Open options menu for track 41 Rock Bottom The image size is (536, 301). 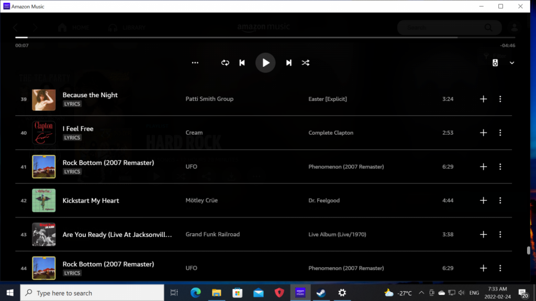pyautogui.click(x=500, y=167)
